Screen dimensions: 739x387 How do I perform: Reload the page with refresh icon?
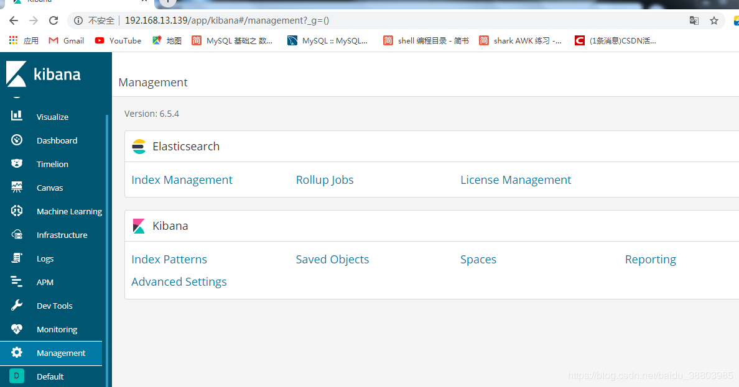(53, 20)
